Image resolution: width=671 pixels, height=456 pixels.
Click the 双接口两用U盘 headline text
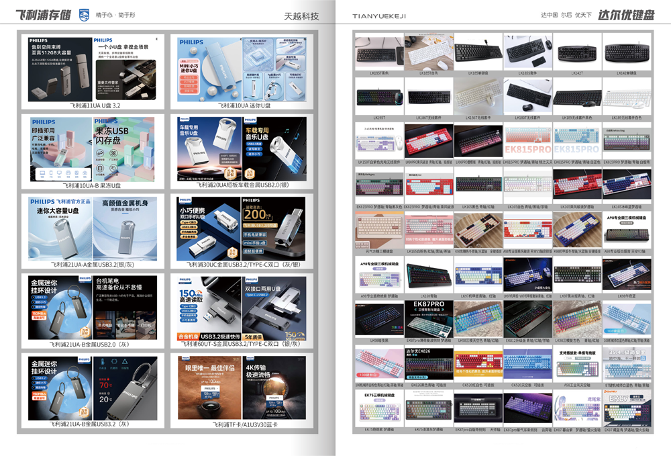(x=263, y=289)
